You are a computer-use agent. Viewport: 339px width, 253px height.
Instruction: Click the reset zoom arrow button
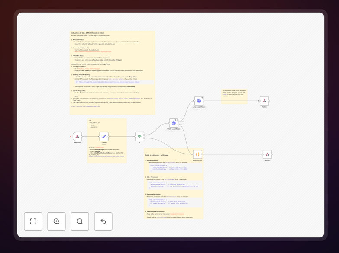pyautogui.click(x=103, y=221)
